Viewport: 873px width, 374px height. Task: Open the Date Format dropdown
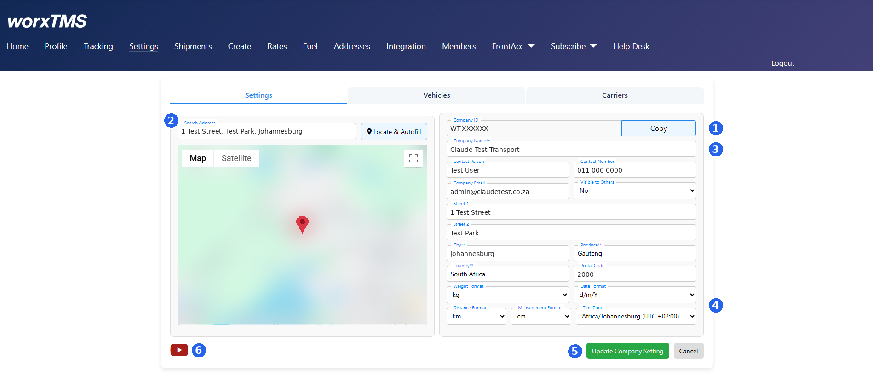click(635, 295)
